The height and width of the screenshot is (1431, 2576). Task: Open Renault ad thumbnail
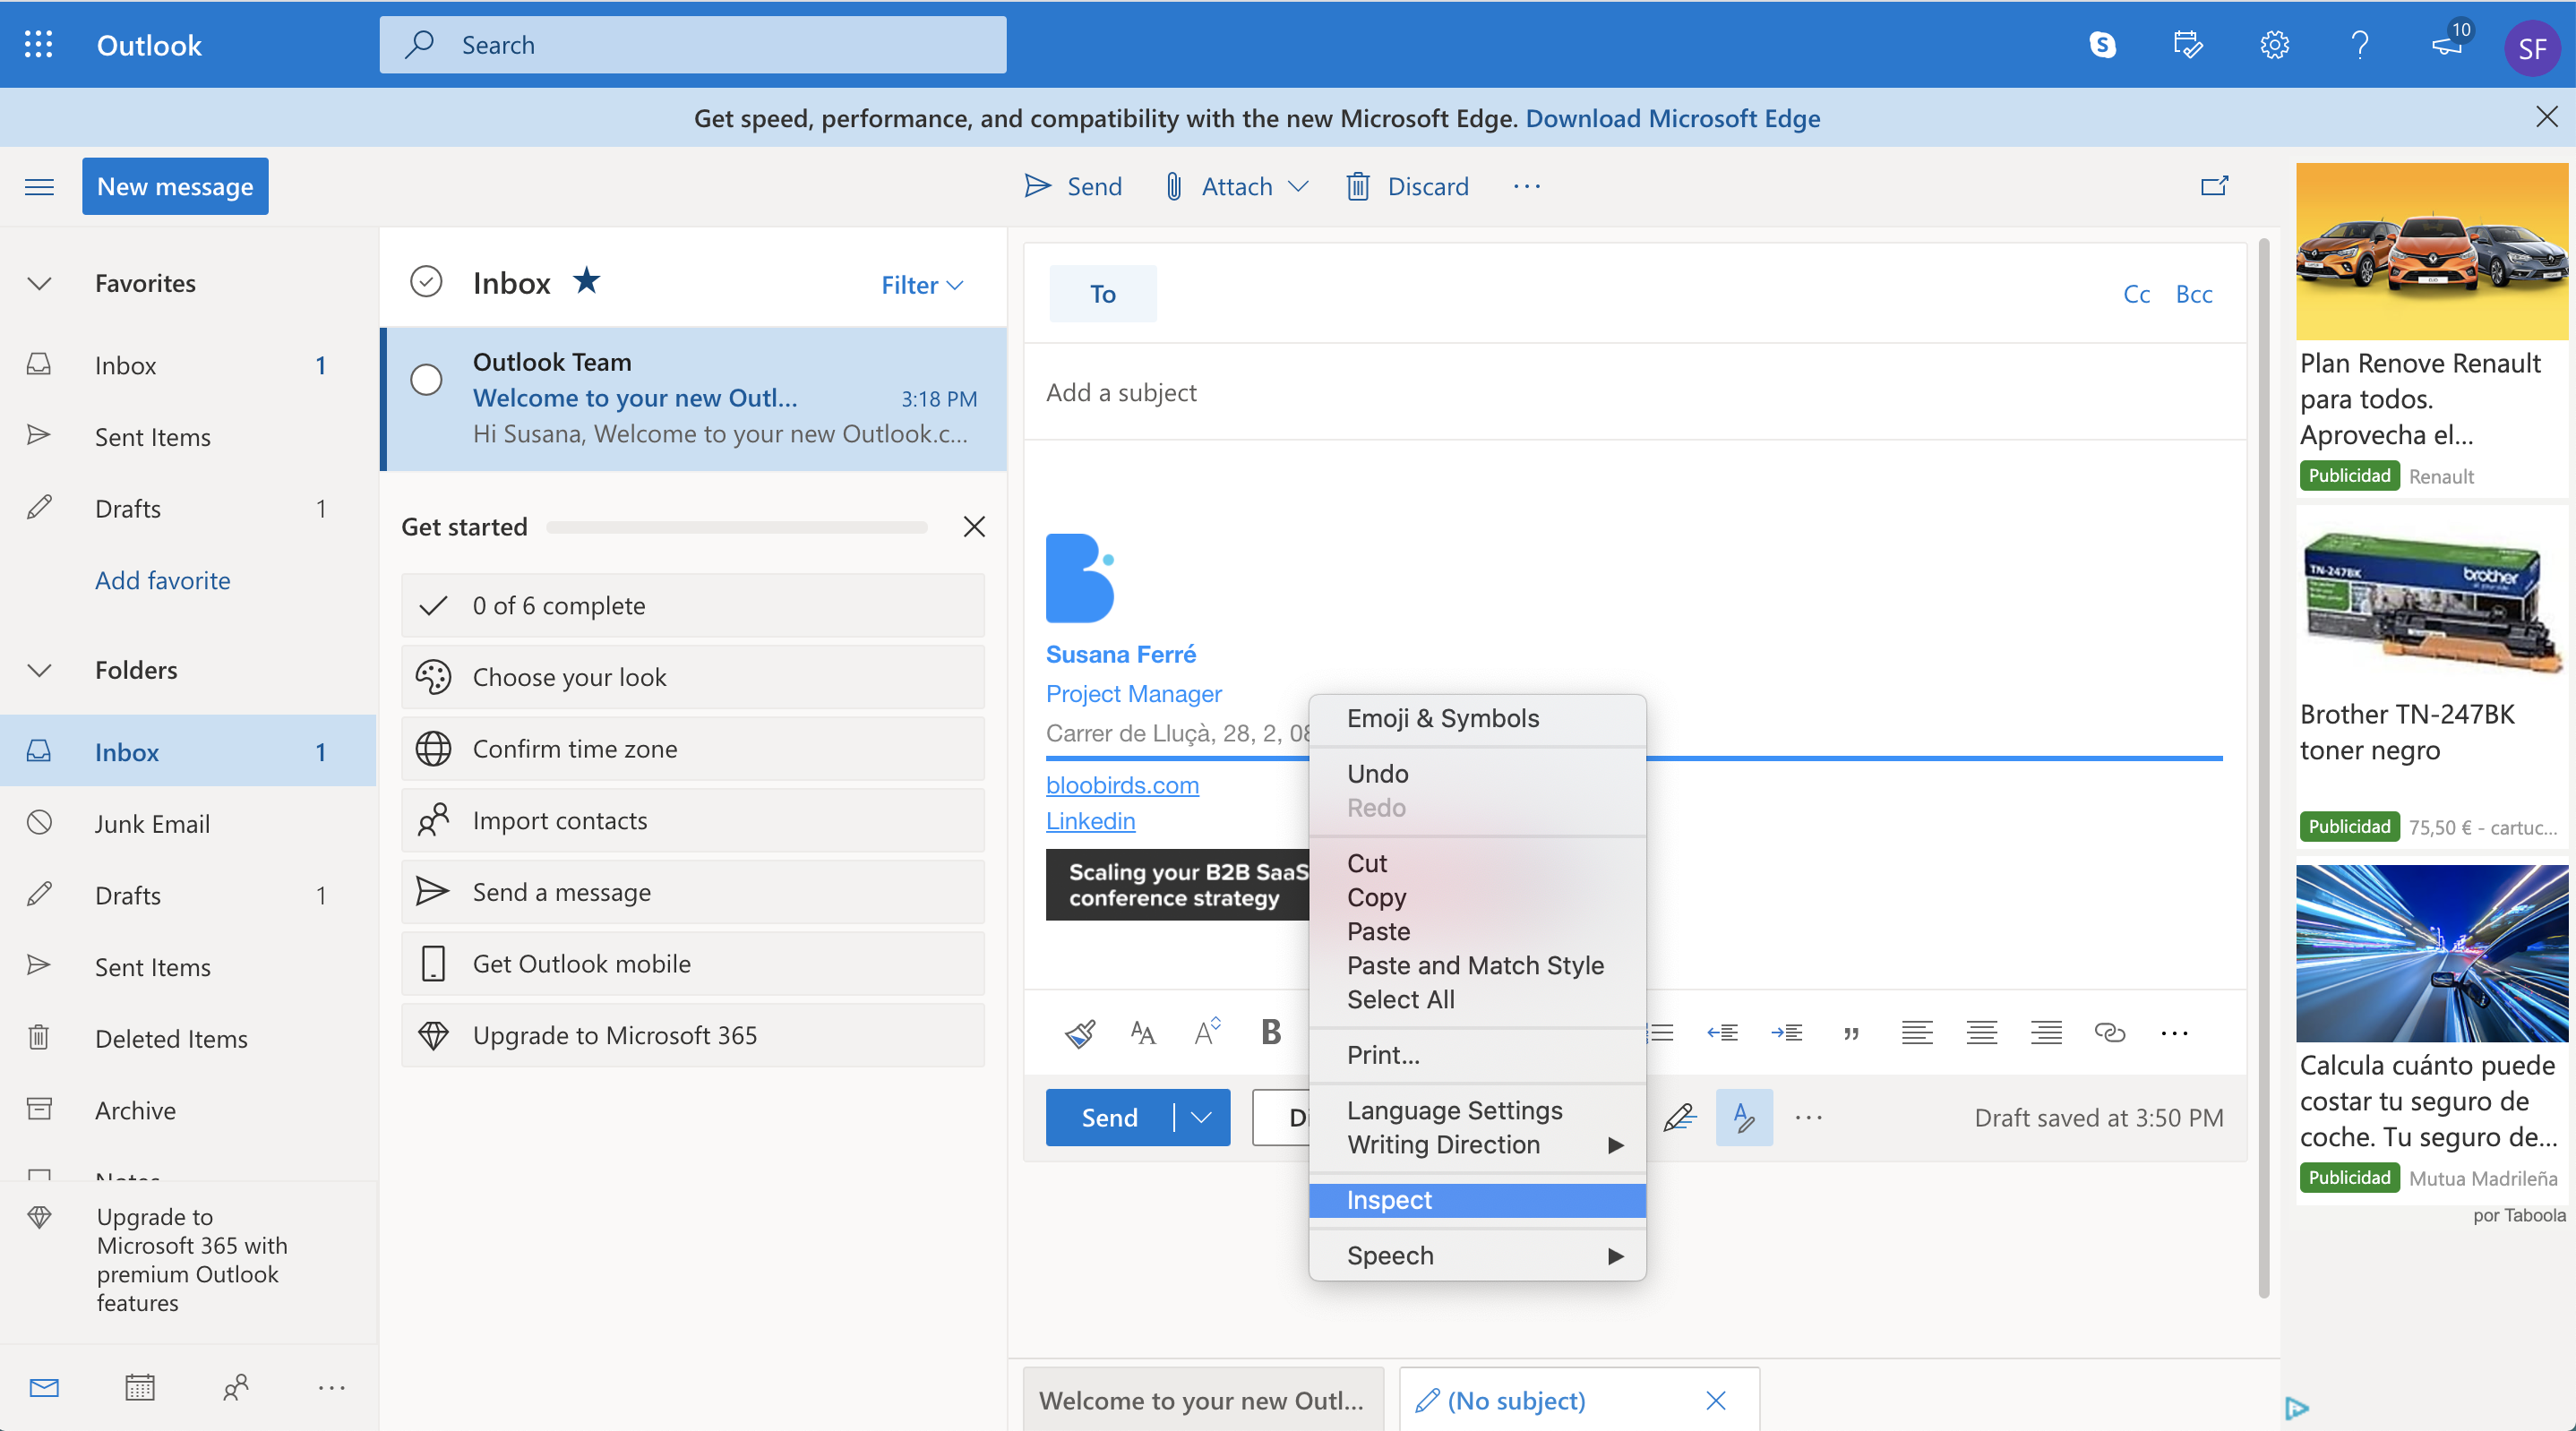(2432, 252)
